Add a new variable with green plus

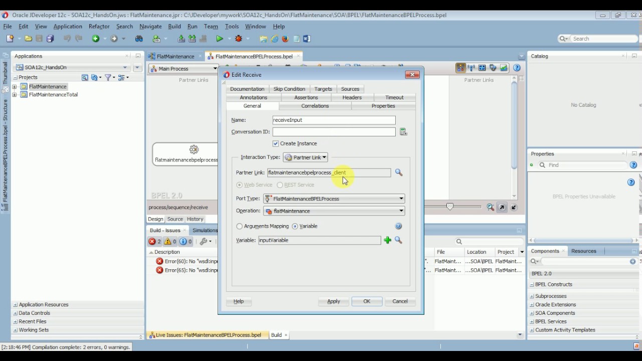[387, 240]
